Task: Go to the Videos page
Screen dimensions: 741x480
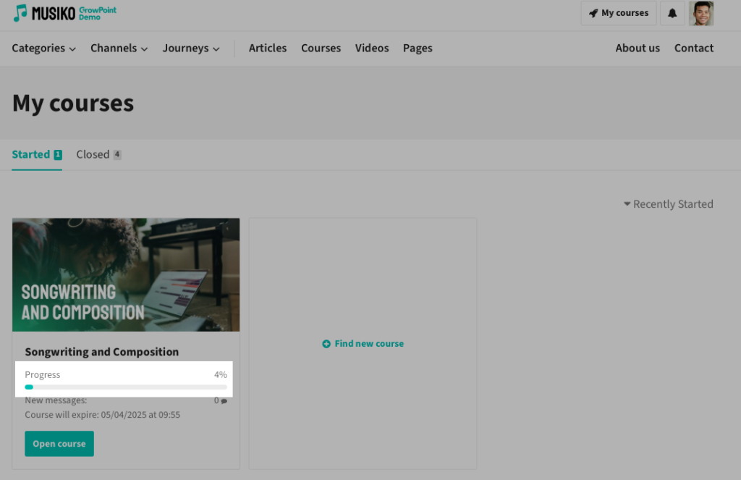Action: (x=372, y=49)
